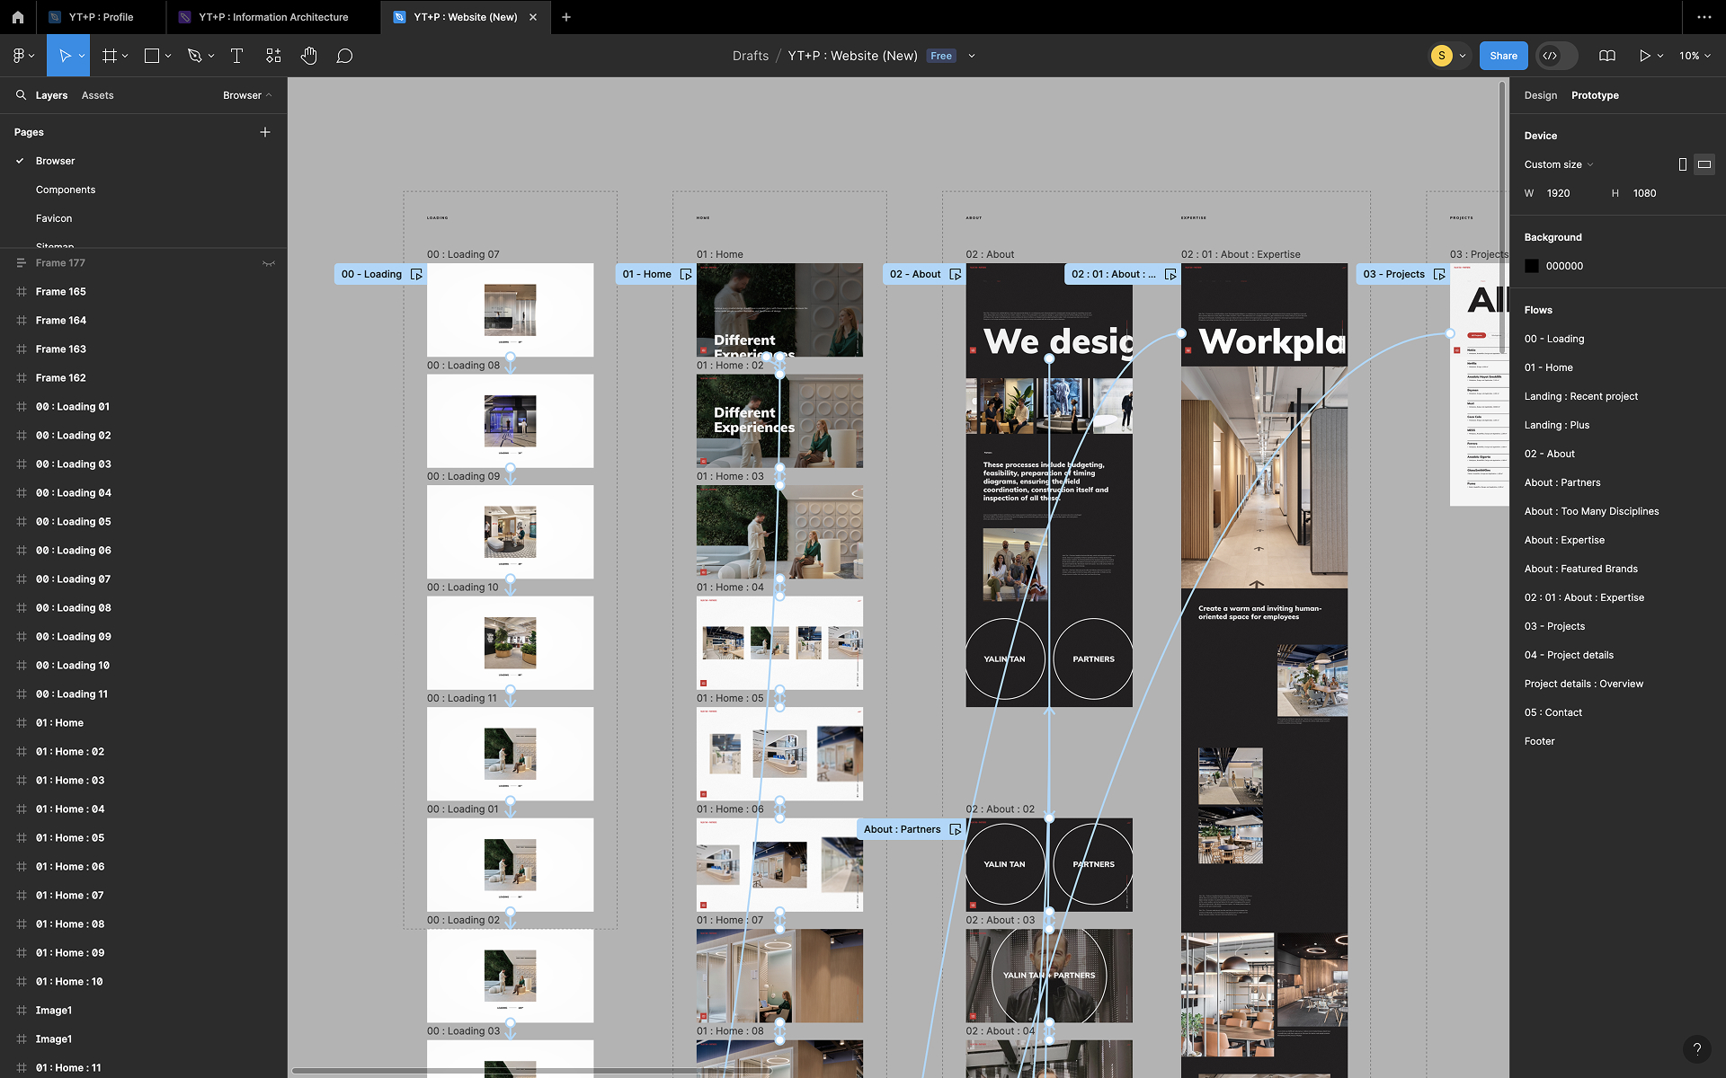Image resolution: width=1726 pixels, height=1078 pixels.
Task: Select landscape device orientation
Action: click(1704, 164)
